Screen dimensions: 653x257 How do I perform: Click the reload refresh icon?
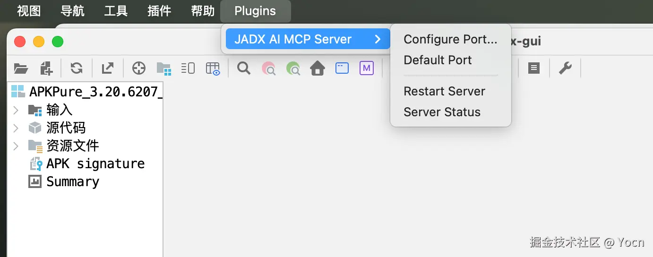(77, 69)
